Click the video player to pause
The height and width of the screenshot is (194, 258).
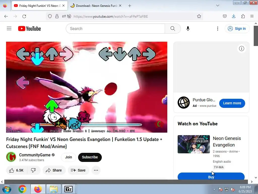(x=87, y=87)
